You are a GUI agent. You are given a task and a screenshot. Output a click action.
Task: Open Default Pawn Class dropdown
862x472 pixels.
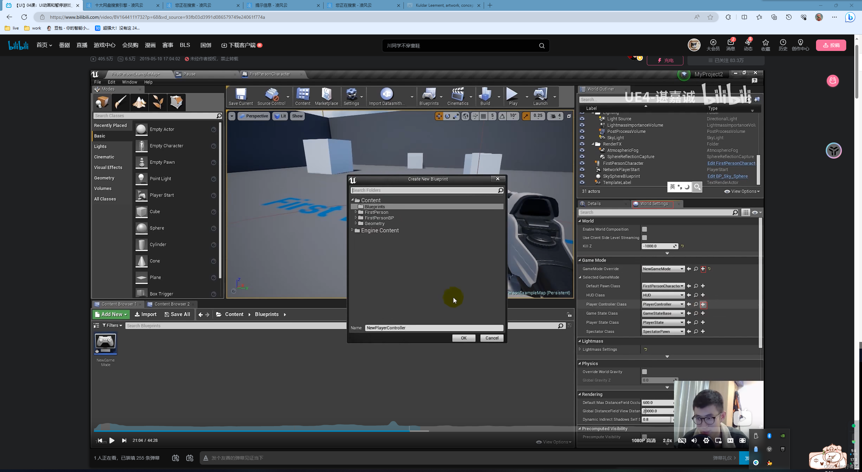663,286
